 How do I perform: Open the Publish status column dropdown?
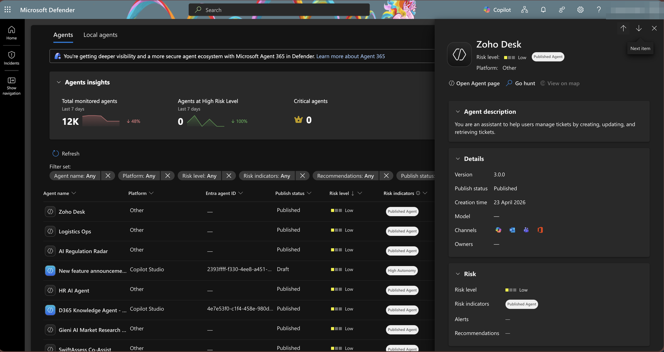(309, 193)
